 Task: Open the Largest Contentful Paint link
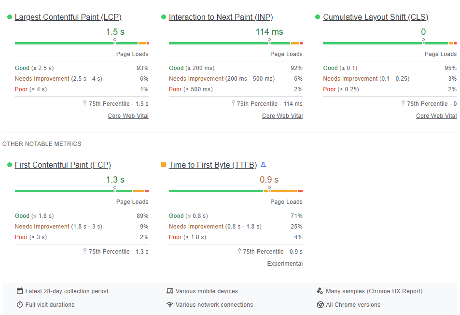[68, 17]
